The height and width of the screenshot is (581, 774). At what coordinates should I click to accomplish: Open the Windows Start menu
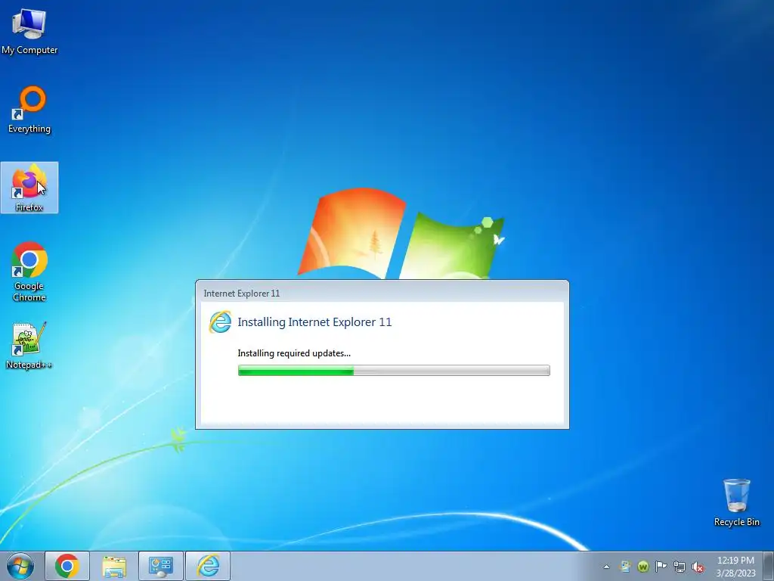tap(20, 566)
